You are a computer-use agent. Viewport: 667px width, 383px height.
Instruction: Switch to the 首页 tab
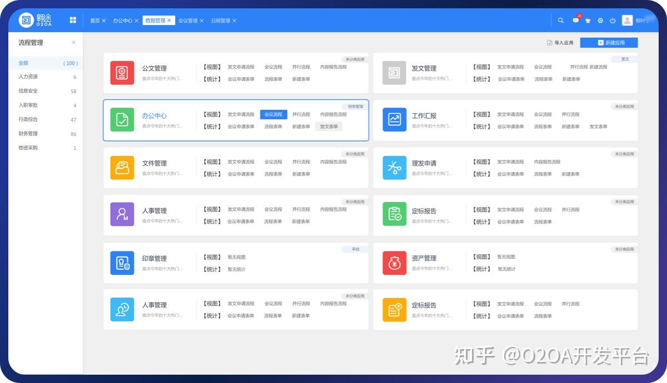(x=95, y=21)
